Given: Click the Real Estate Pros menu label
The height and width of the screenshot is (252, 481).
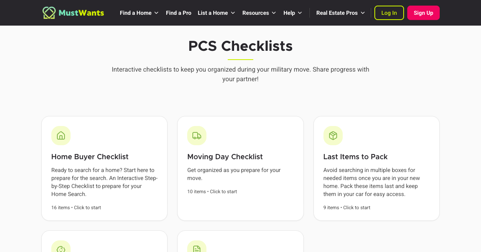Looking at the screenshot, I should click(337, 13).
